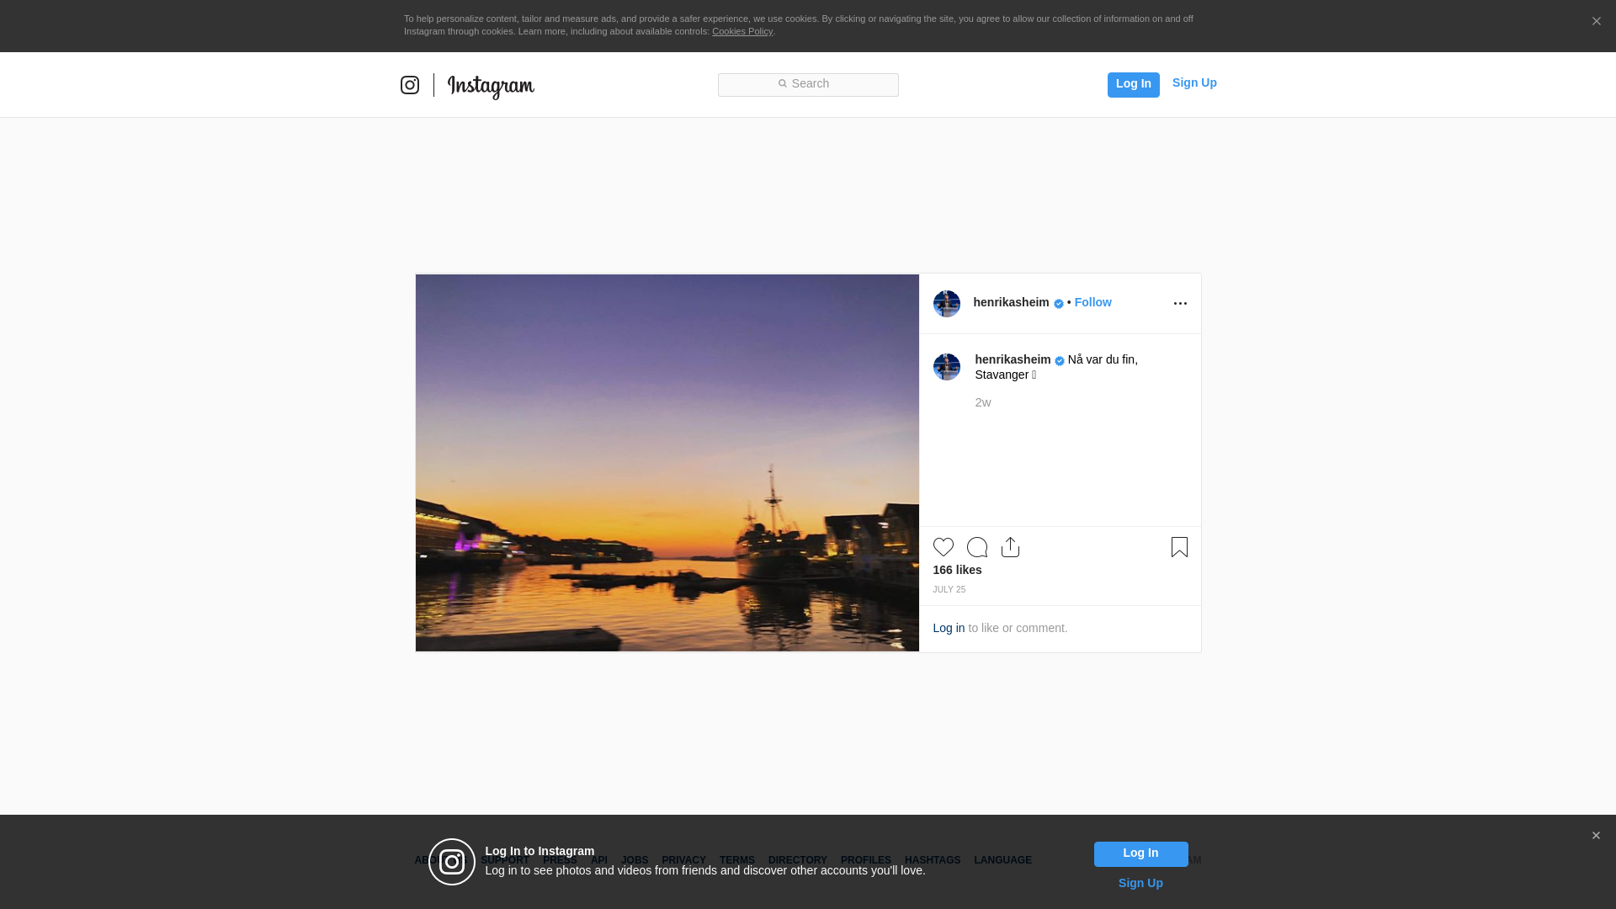The height and width of the screenshot is (909, 1616).
Task: Click Sign Up in bottom banner
Action: (x=1140, y=883)
